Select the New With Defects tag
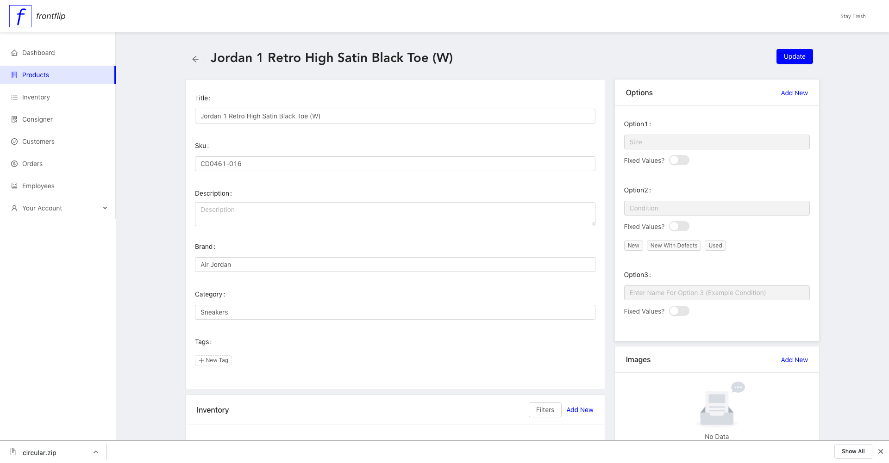 click(x=674, y=246)
